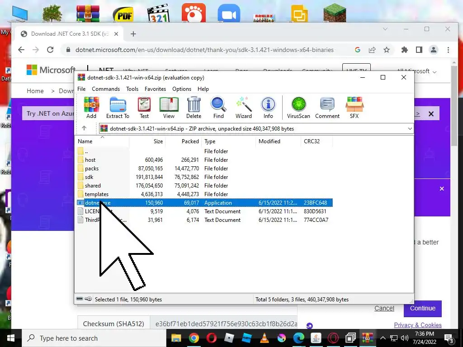Click the share page icon in address bar

pyautogui.click(x=372, y=50)
